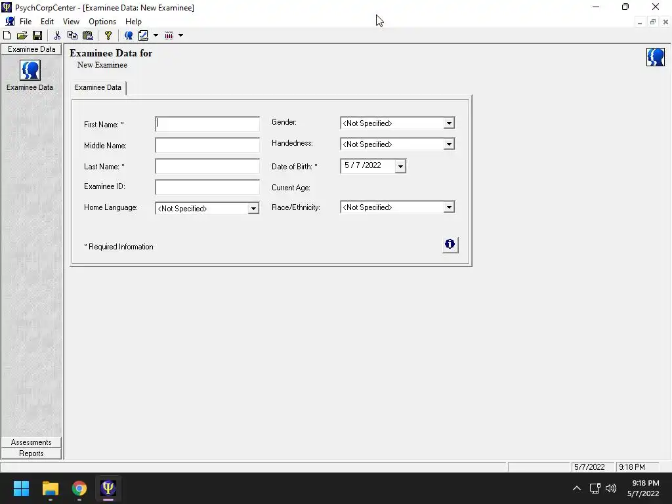Open Google Chrome from taskbar
Image resolution: width=672 pixels, height=504 pixels.
(79, 488)
